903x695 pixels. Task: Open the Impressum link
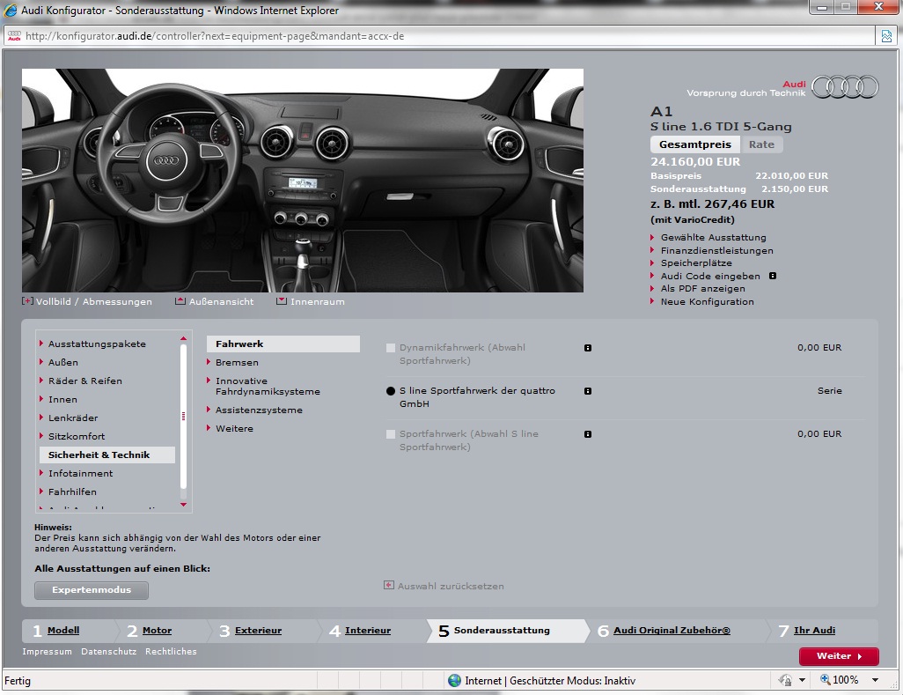pyautogui.click(x=48, y=651)
